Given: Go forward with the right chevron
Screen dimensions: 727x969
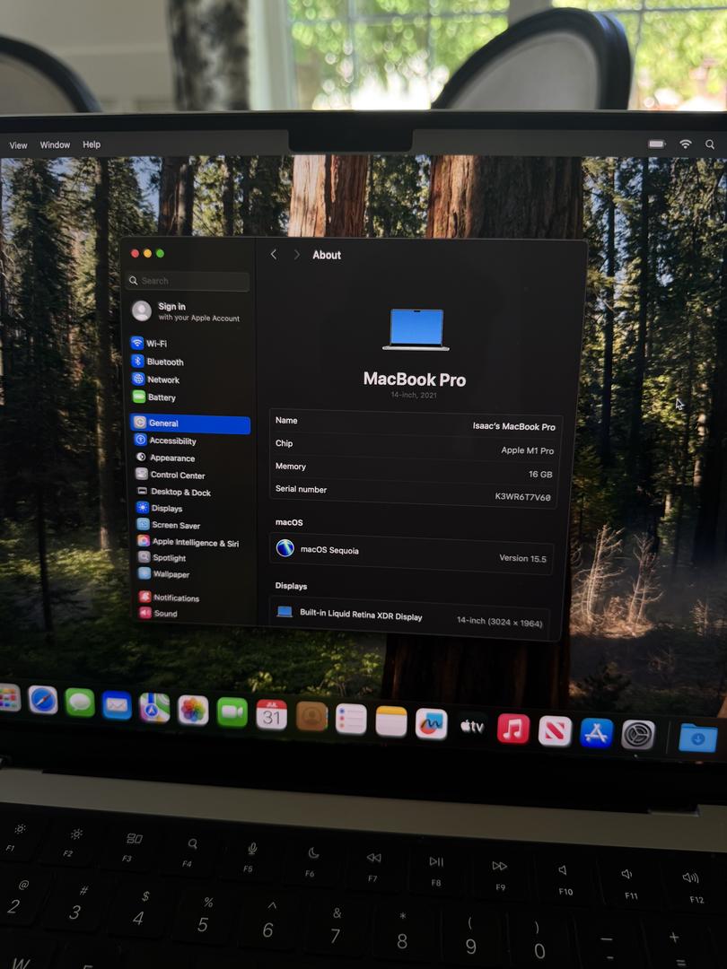Looking at the screenshot, I should click(296, 255).
